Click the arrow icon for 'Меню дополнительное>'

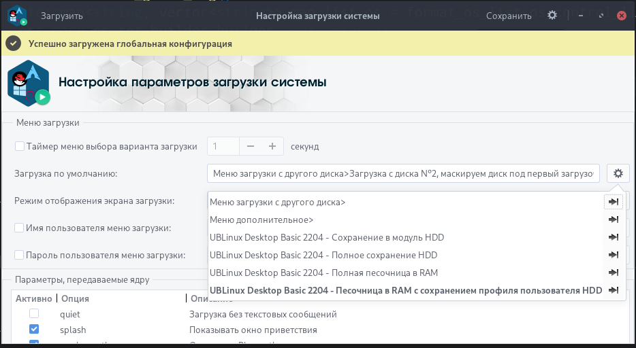point(613,220)
